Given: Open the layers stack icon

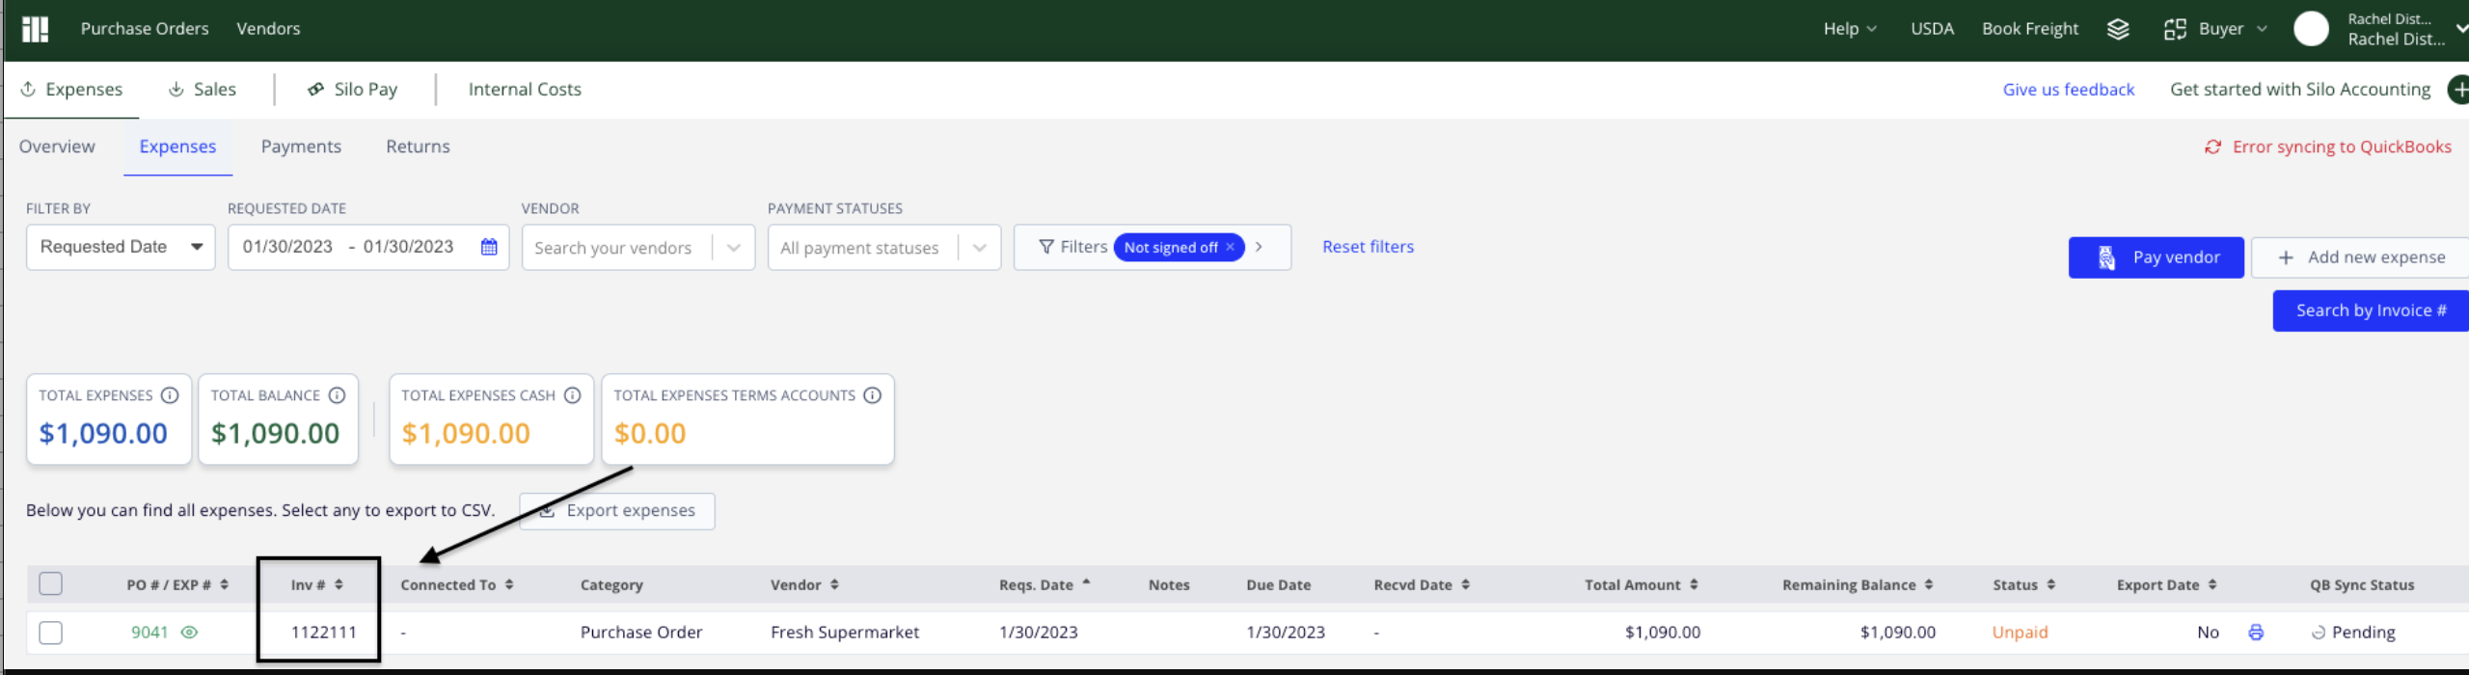Looking at the screenshot, I should tap(2118, 29).
